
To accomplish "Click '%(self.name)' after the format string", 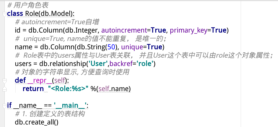I will (111, 89).
